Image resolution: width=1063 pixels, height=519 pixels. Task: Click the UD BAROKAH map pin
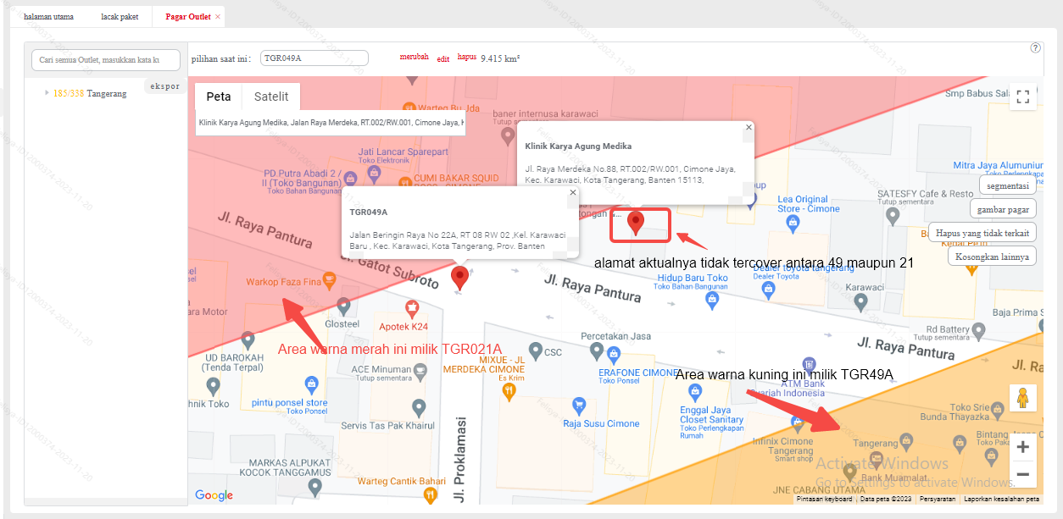click(x=248, y=340)
